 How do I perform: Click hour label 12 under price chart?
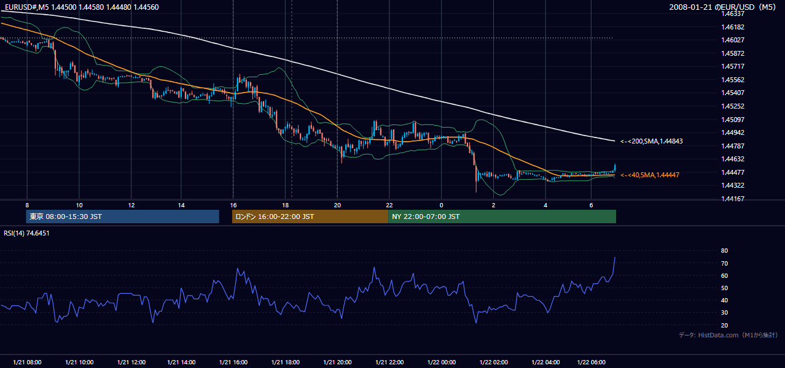pos(131,205)
